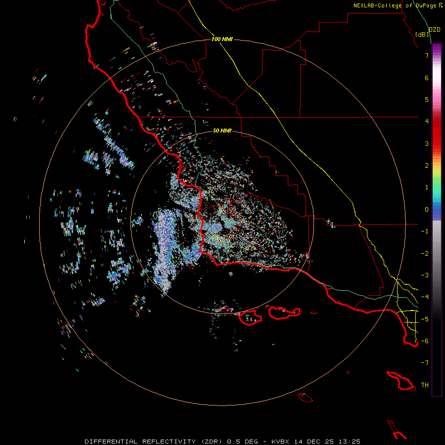Screen dimensions: 445x445
Task: Click the TH threshold label on scale
Action: 425,385
